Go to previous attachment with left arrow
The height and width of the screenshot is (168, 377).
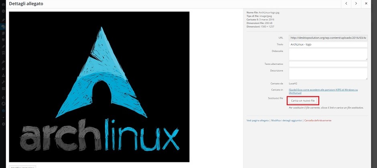[346, 4]
